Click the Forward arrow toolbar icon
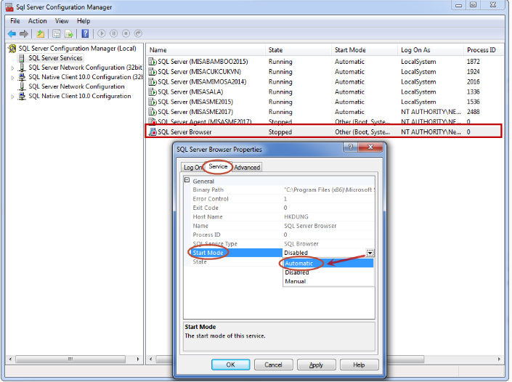This screenshot has width=512, height=382. tap(24, 33)
